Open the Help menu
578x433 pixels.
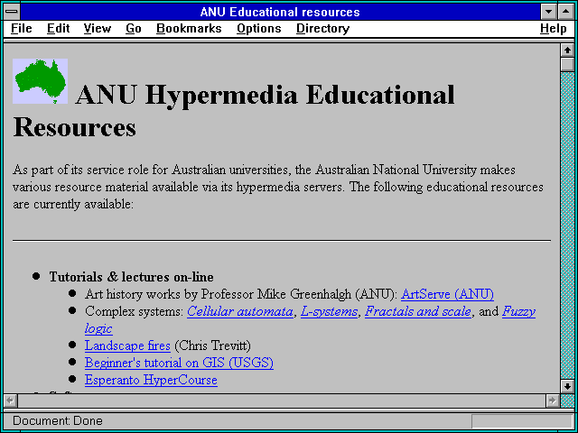click(554, 29)
